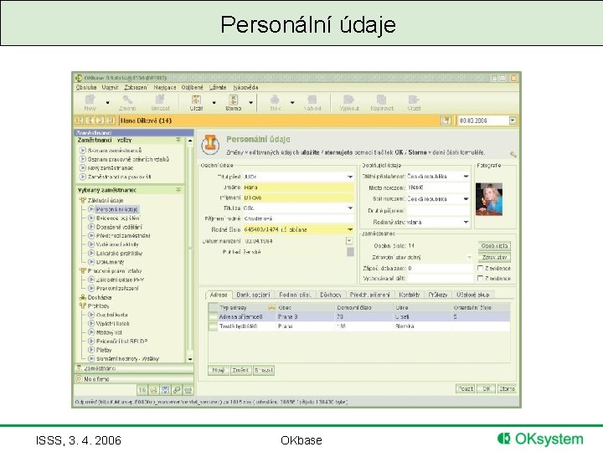603x452 pixels.
Task: Switch to the Průkazy tab
Action: point(438,295)
